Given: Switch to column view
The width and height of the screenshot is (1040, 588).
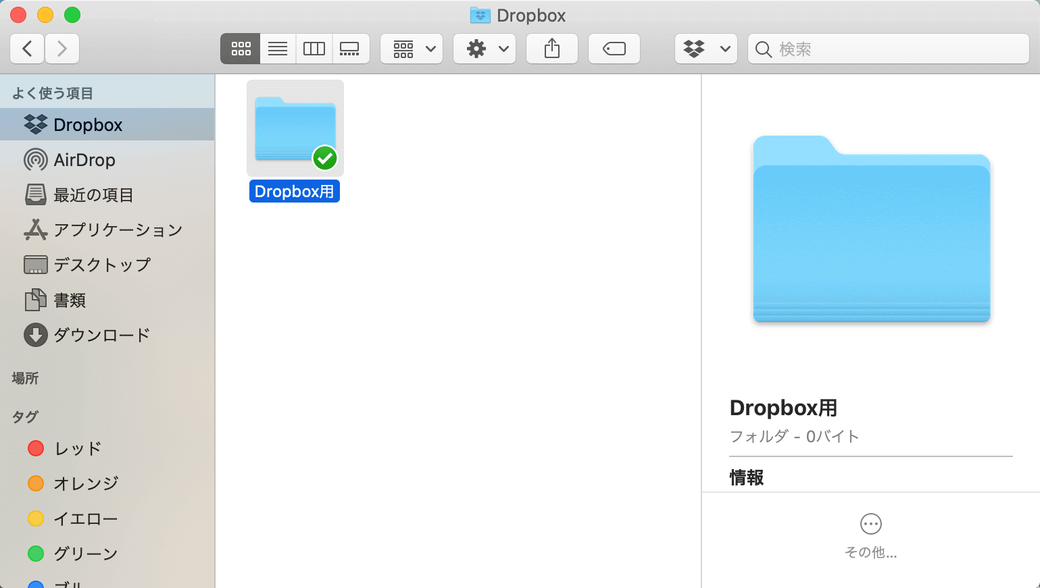Looking at the screenshot, I should pyautogui.click(x=314, y=49).
